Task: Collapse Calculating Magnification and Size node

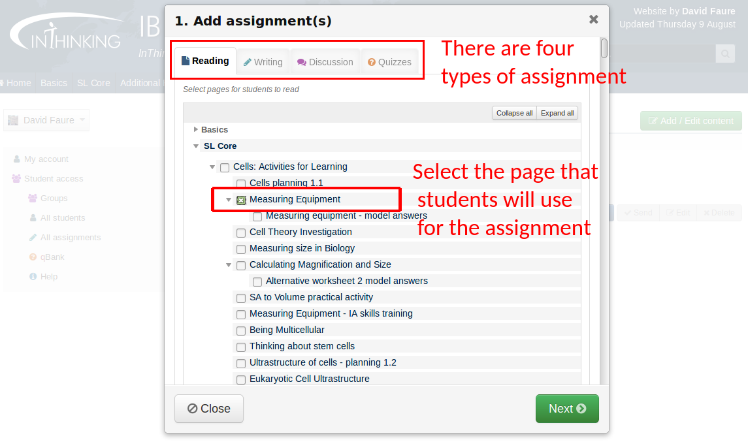Action: (229, 265)
